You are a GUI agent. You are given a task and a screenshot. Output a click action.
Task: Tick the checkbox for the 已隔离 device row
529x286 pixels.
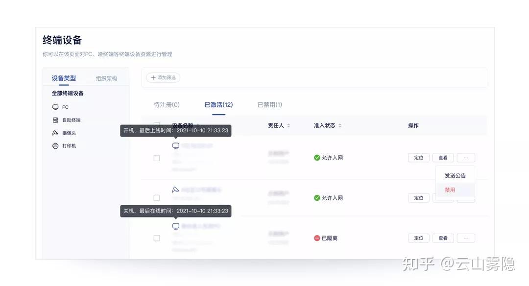157,238
